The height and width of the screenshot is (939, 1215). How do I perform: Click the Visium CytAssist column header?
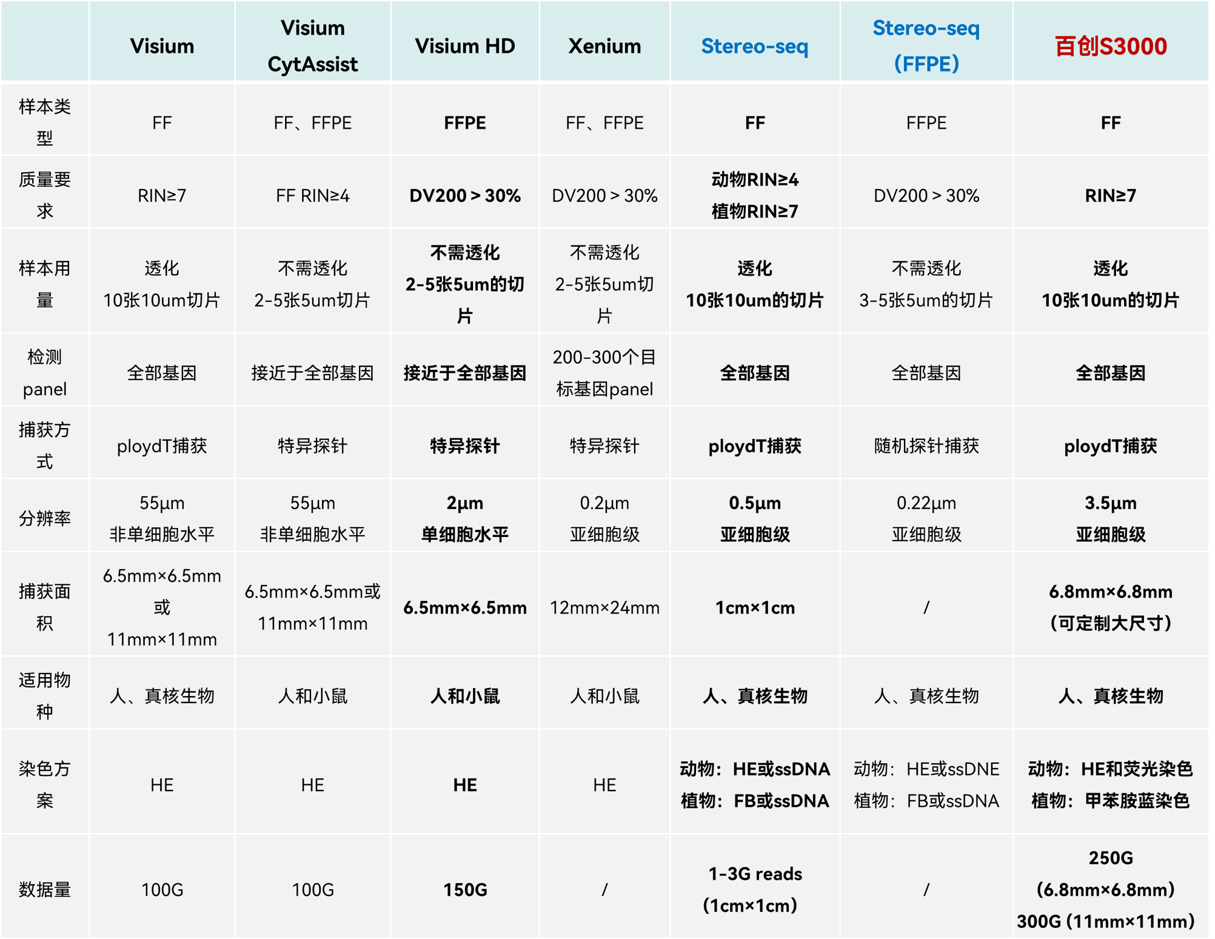tap(312, 46)
